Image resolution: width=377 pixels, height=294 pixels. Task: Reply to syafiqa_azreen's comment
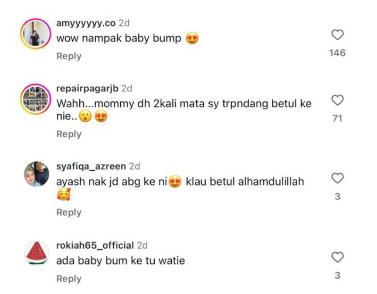coord(69,212)
